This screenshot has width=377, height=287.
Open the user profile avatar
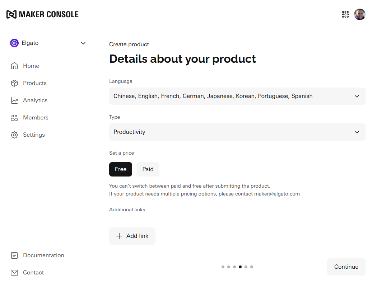tap(360, 14)
